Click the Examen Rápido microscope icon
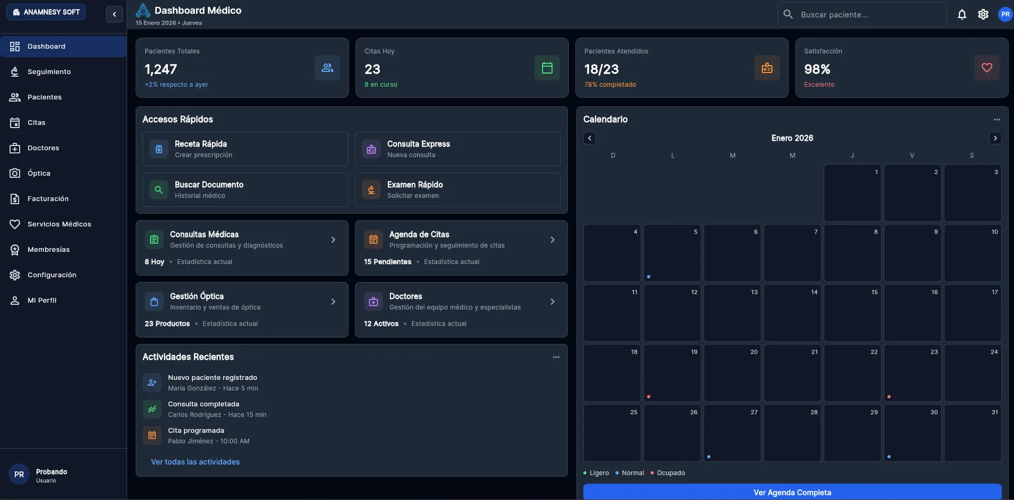 [x=371, y=190]
